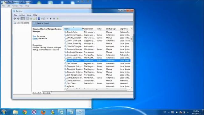Screen dimensions: 204x115
Task: Switch to the Standard tab
Action: pyautogui.click(x=47, y=93)
